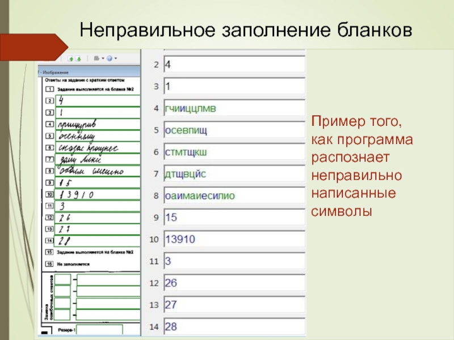The image size is (454, 340).
Task: Click handwritten '26' in scanned row 12
Action: tap(65, 218)
